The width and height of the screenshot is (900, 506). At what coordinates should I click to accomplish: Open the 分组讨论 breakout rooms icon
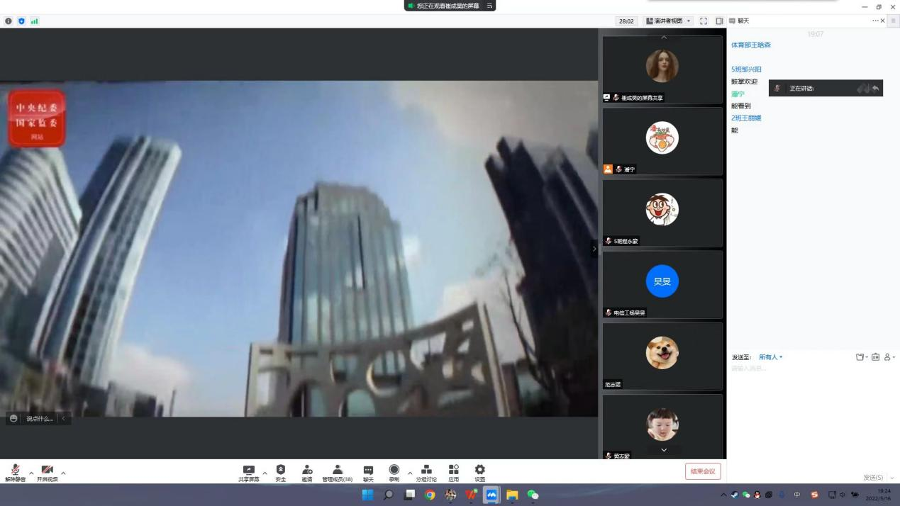click(x=426, y=473)
